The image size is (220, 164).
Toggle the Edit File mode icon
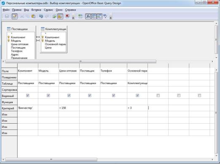click(15, 16)
